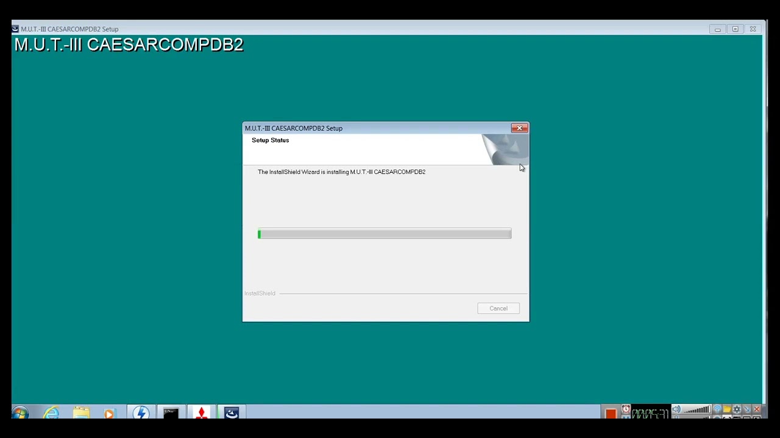780x438 pixels.
Task: Open recorder settings gear icon
Action: tap(737, 409)
